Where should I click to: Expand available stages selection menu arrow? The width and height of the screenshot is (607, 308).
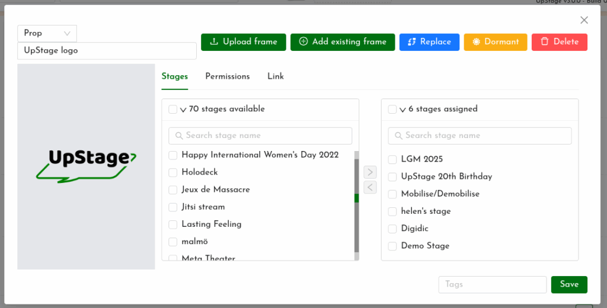(x=183, y=110)
